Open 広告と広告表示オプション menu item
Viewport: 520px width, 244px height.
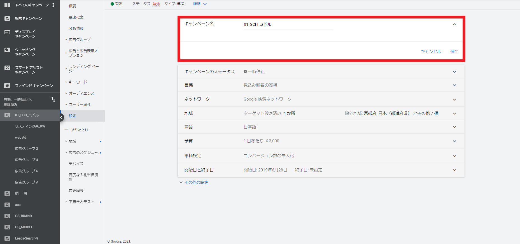pos(83,53)
